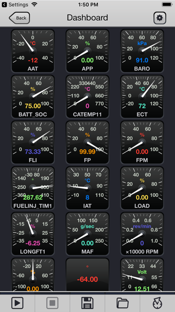Tap the CATEMP11 gauge tile

87,97
